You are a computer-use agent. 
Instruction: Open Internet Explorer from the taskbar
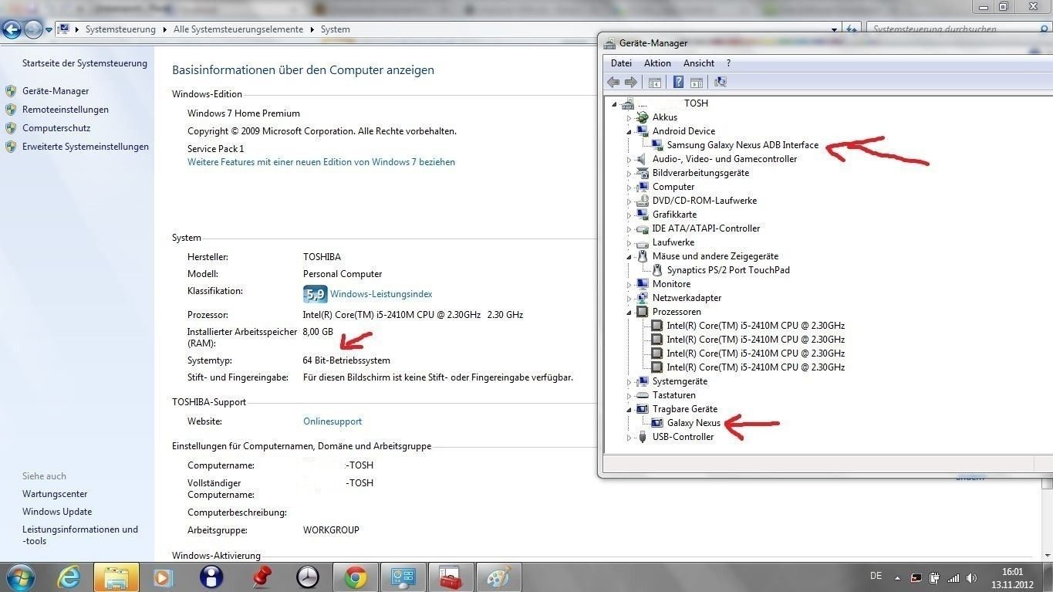pos(69,577)
